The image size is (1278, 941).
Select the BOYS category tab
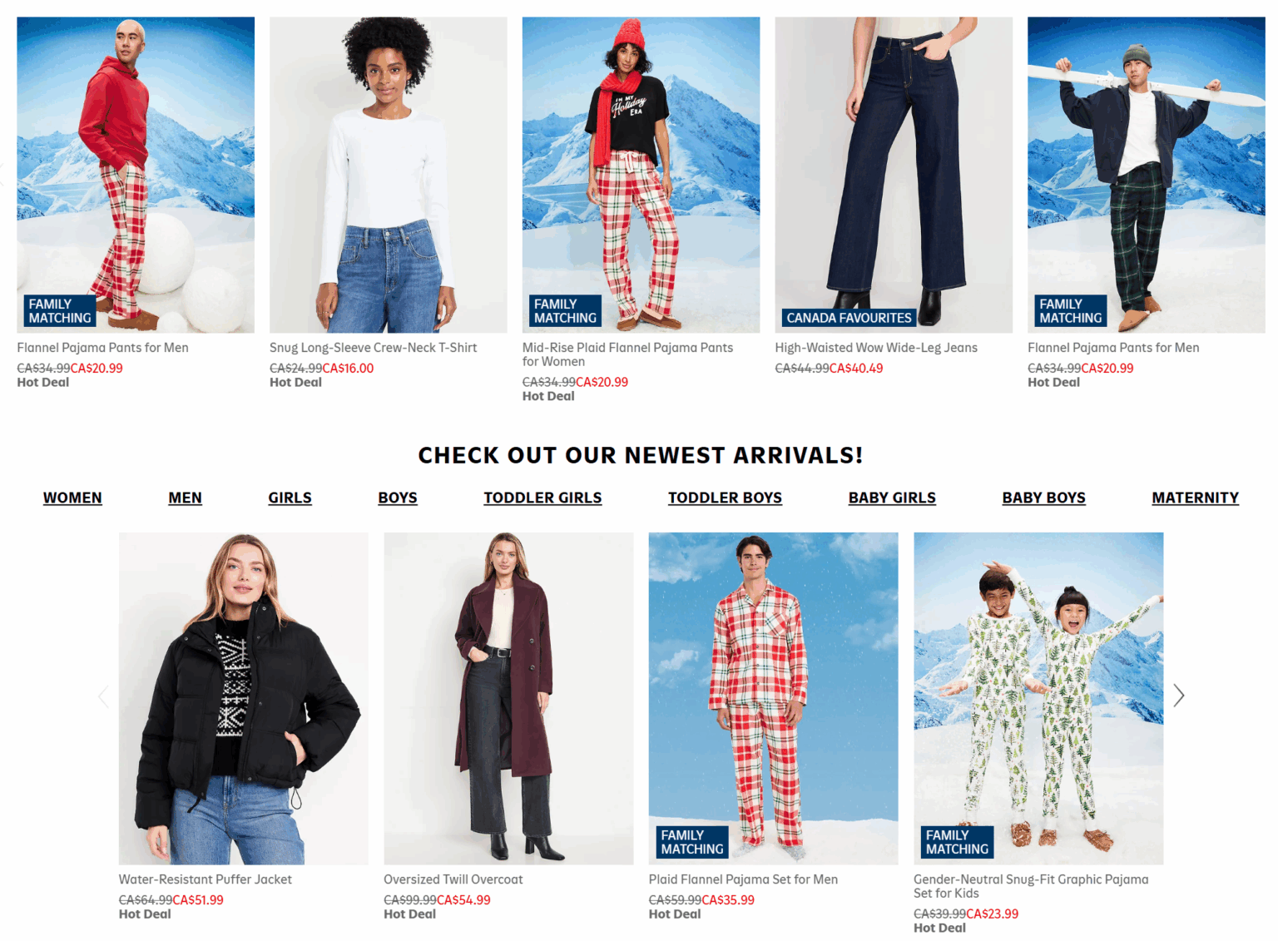click(x=398, y=498)
